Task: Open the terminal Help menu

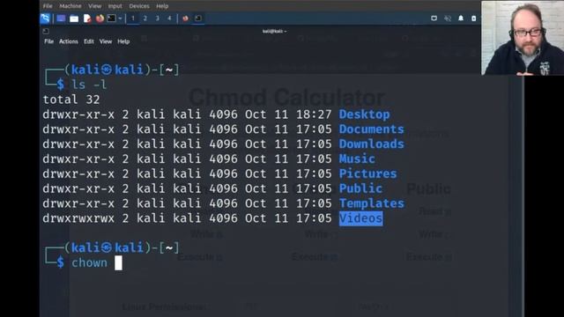Action: (x=123, y=41)
